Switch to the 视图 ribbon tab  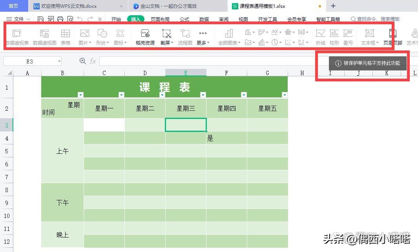(x=243, y=19)
